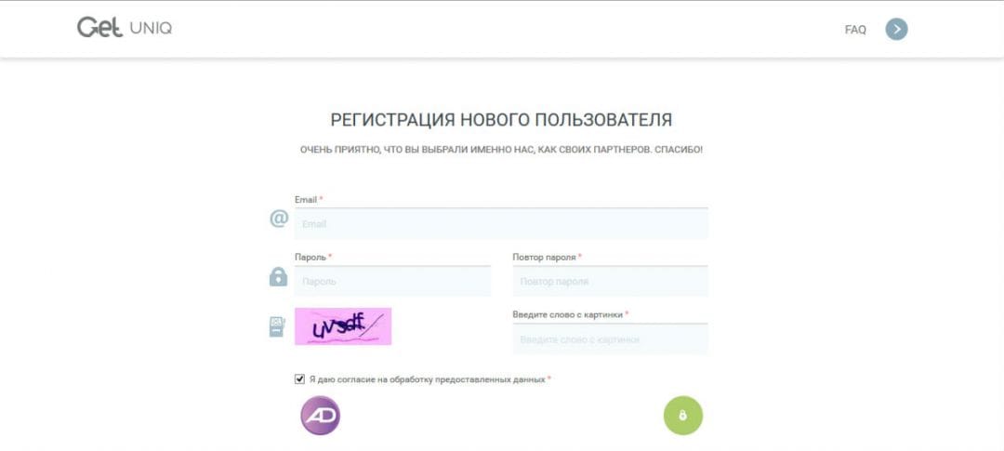1004x451 pixels.
Task: Click the padlock icon beside Пароль
Action: click(278, 277)
